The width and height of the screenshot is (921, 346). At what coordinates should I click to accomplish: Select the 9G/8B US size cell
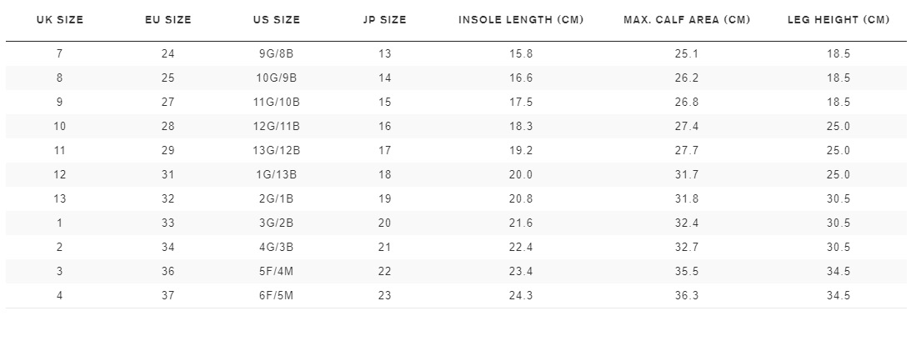(277, 54)
